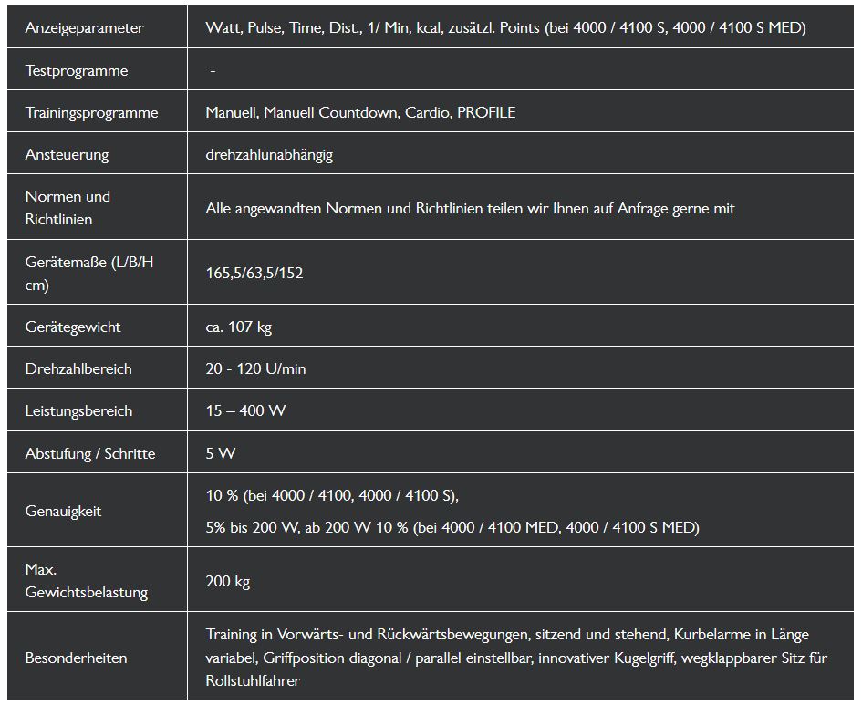Select the Leistungsbereich label
This screenshot has height=705, width=862.
click(x=78, y=411)
